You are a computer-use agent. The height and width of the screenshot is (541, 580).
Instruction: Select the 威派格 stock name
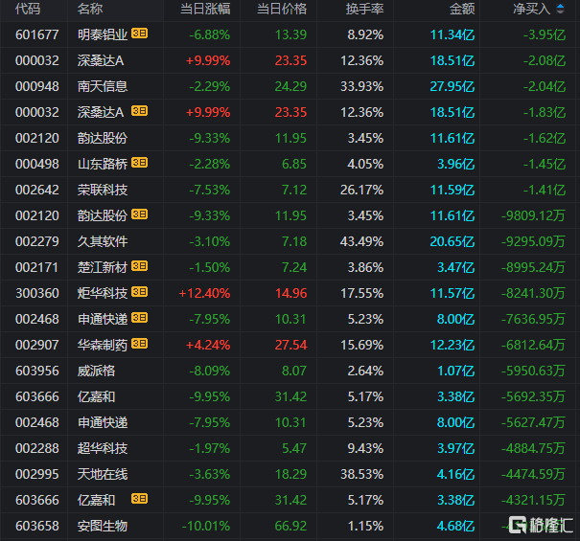(x=96, y=371)
